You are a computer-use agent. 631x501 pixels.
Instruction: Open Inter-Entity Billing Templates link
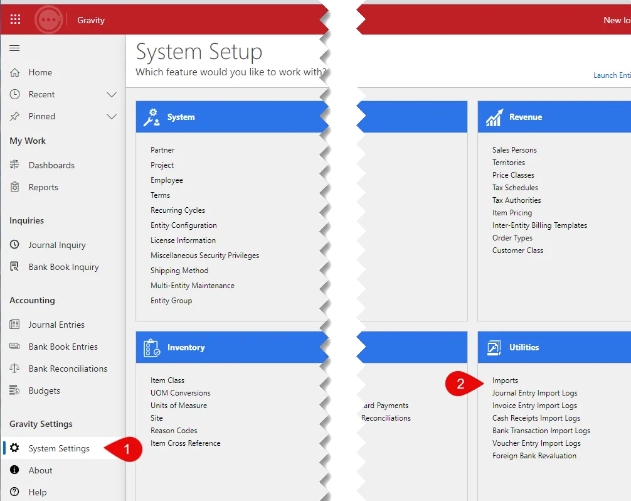coord(539,225)
